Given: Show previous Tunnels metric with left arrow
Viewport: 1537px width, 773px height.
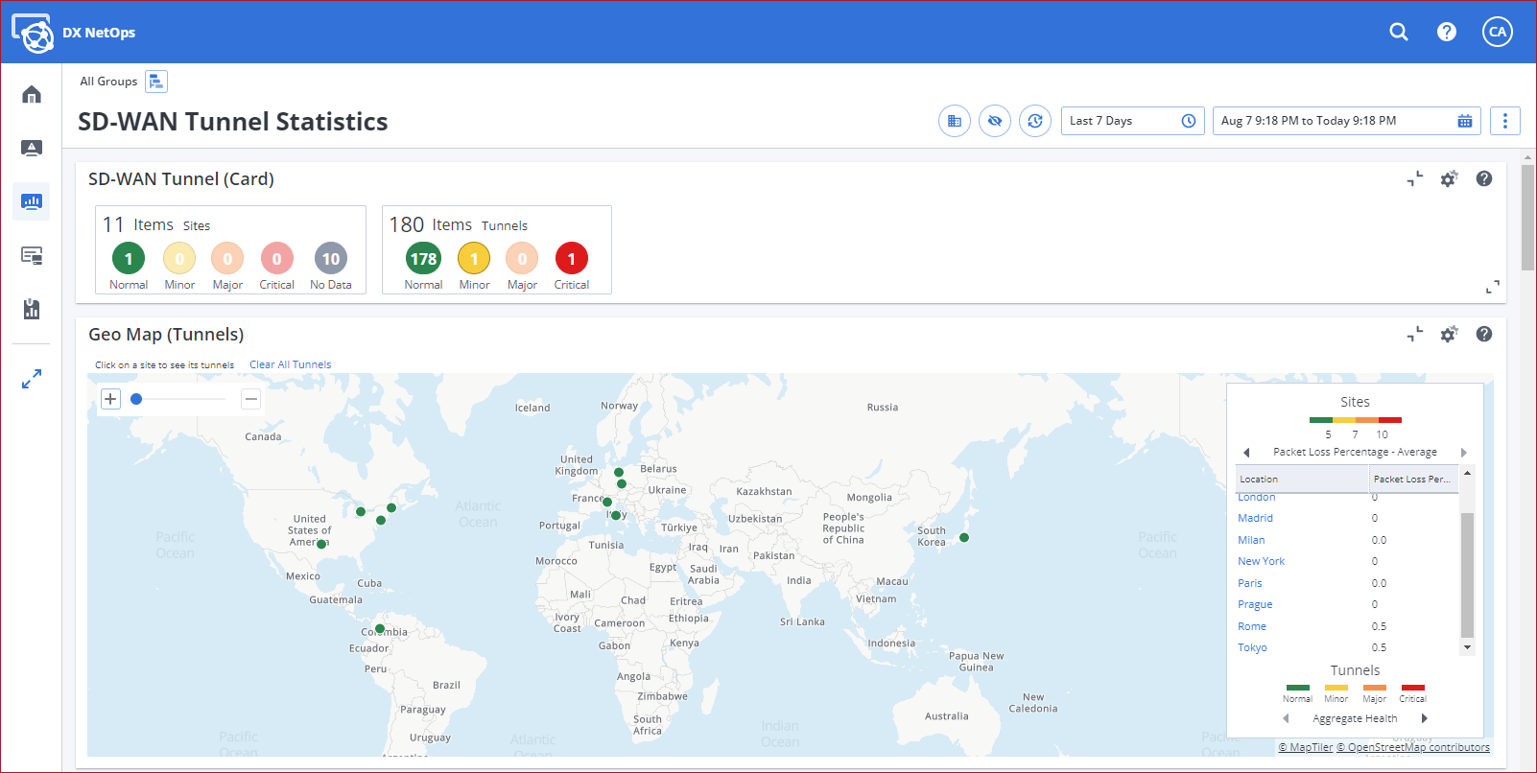Looking at the screenshot, I should [x=1286, y=718].
